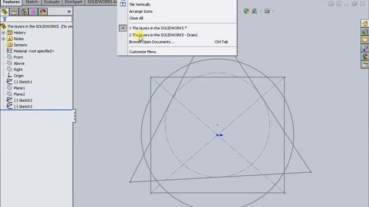This screenshot has width=369, height=207.
Task: Click the second split-window icon at top right
Action: [339, 3]
